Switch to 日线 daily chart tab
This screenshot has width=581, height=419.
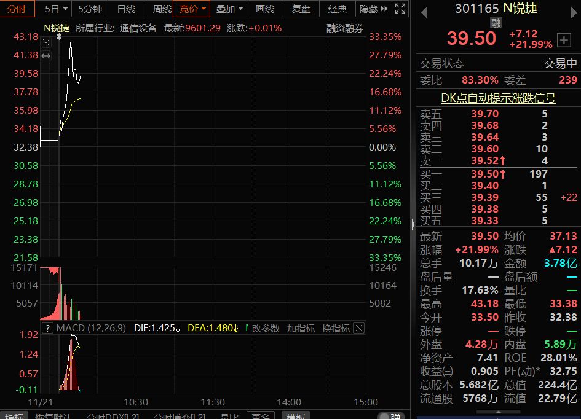point(126,9)
